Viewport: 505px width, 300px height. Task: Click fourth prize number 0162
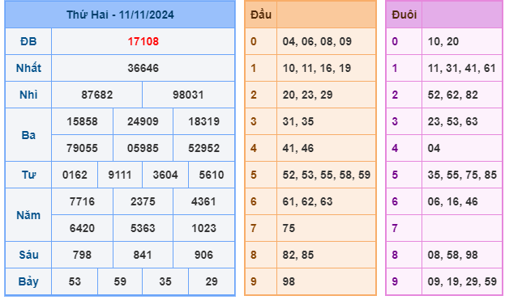(x=75, y=175)
